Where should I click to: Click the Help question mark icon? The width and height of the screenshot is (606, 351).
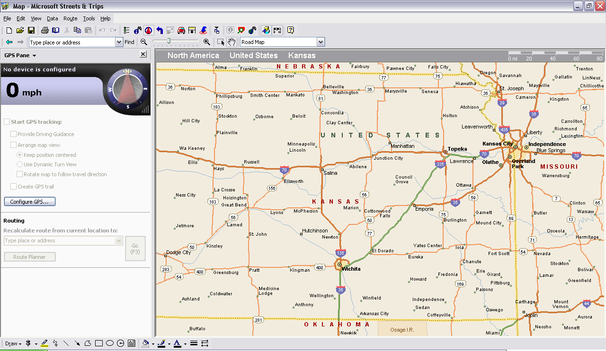click(290, 30)
